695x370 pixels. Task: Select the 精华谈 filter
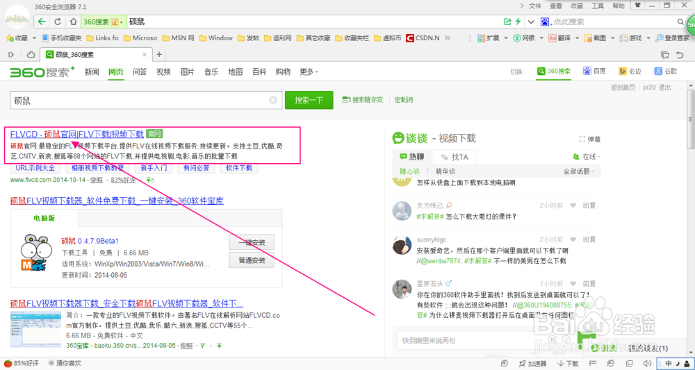pyautogui.click(x=445, y=171)
